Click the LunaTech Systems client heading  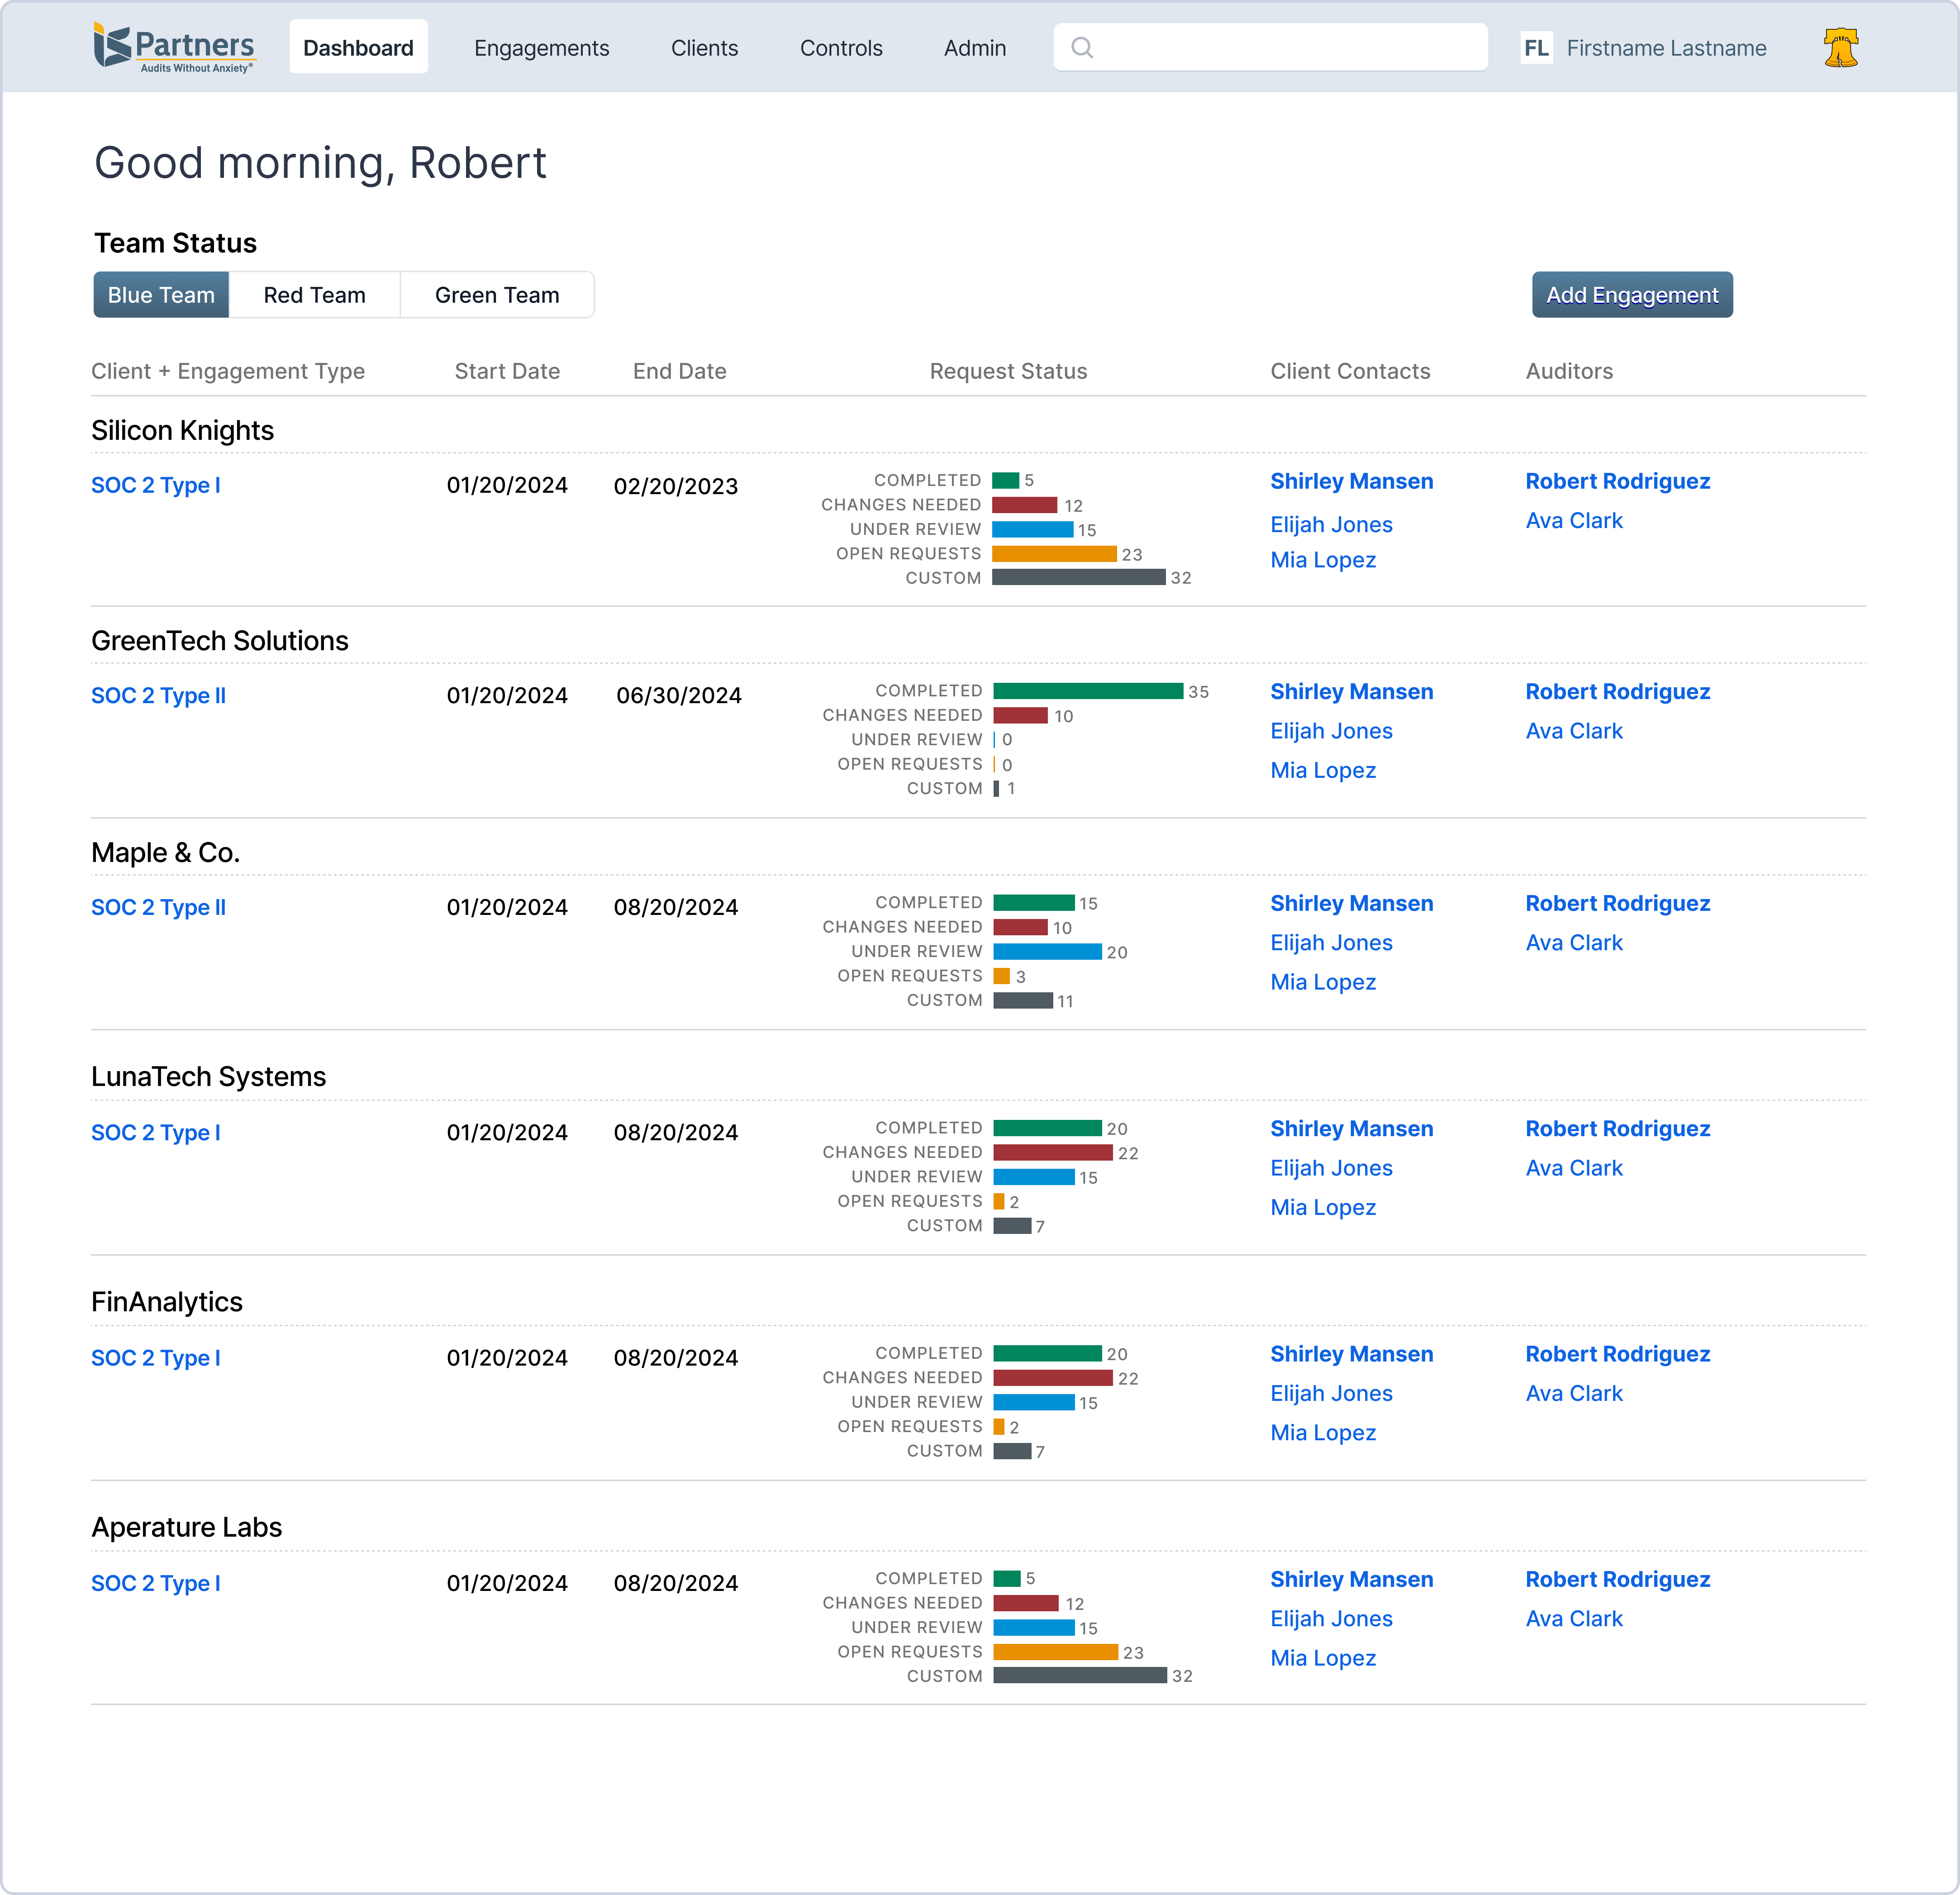tap(209, 1077)
